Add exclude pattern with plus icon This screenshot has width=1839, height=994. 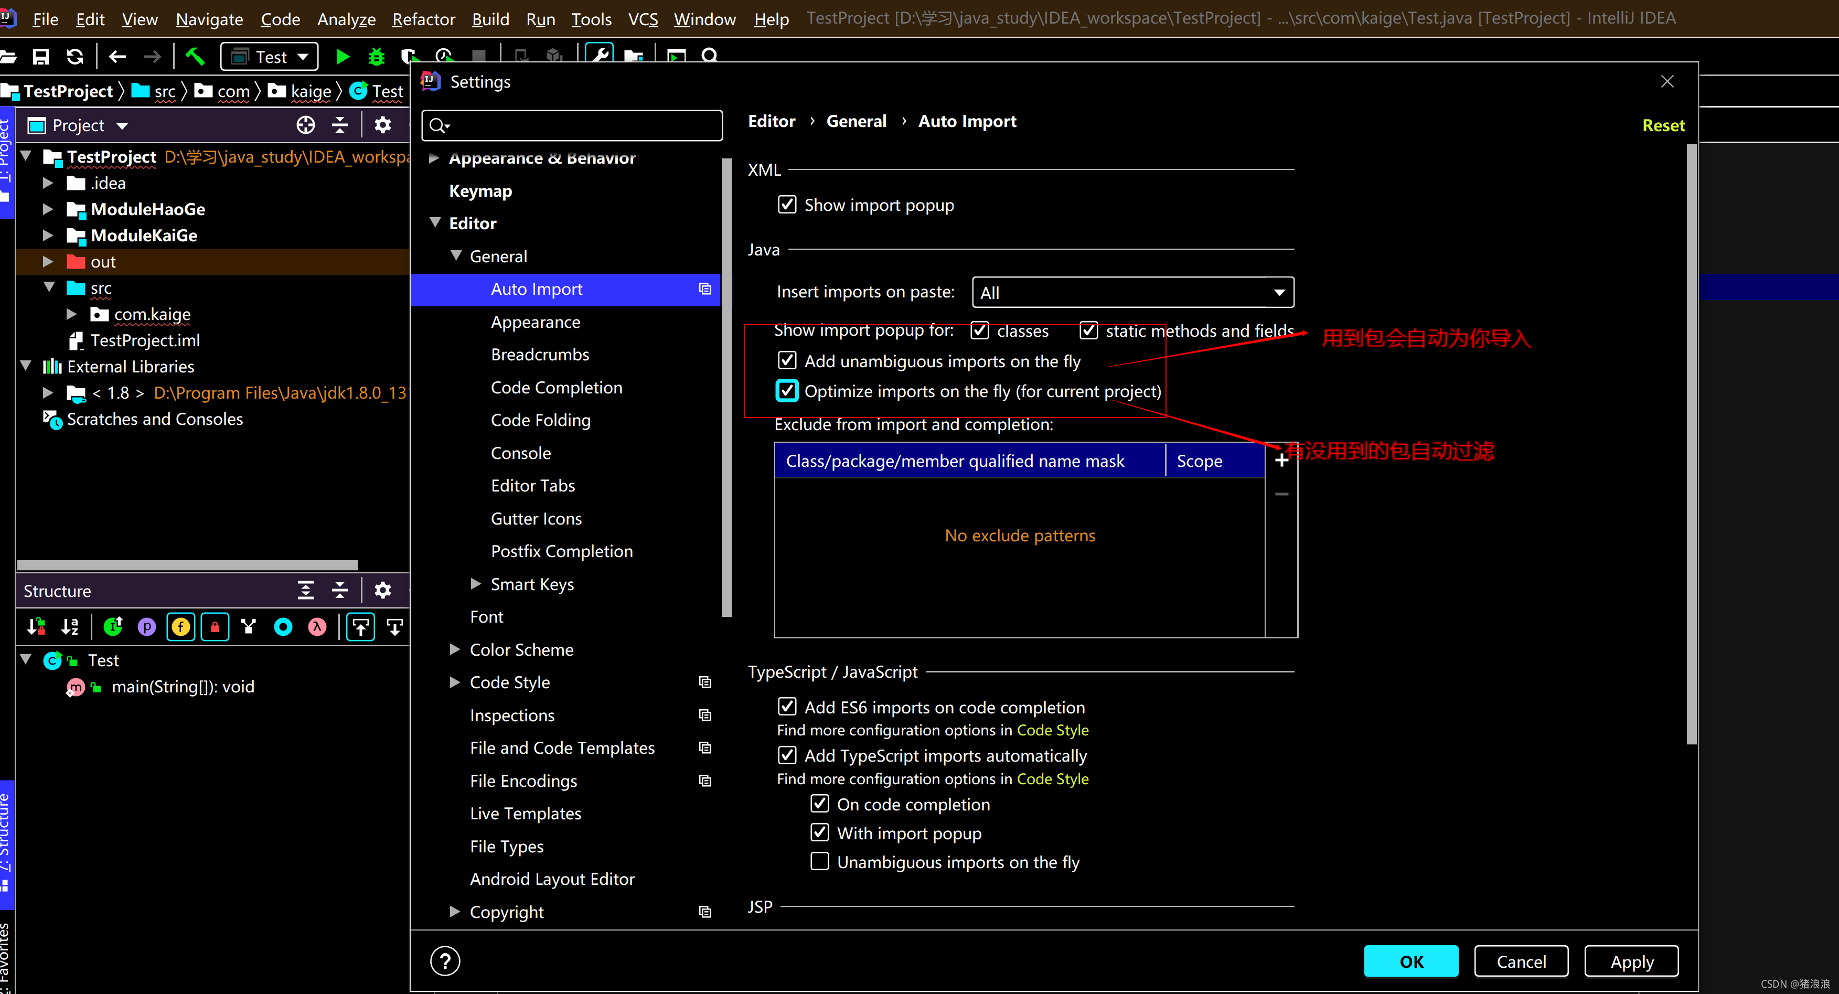(x=1281, y=460)
